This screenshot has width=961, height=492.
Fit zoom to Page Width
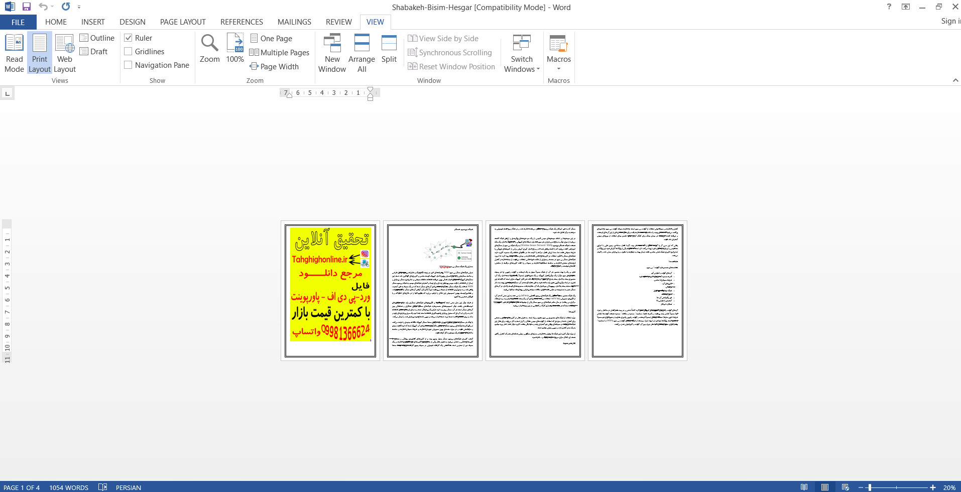point(274,66)
